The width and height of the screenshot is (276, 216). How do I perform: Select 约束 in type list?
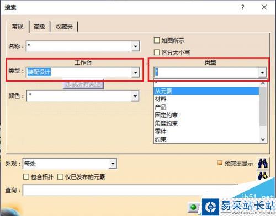point(206,139)
